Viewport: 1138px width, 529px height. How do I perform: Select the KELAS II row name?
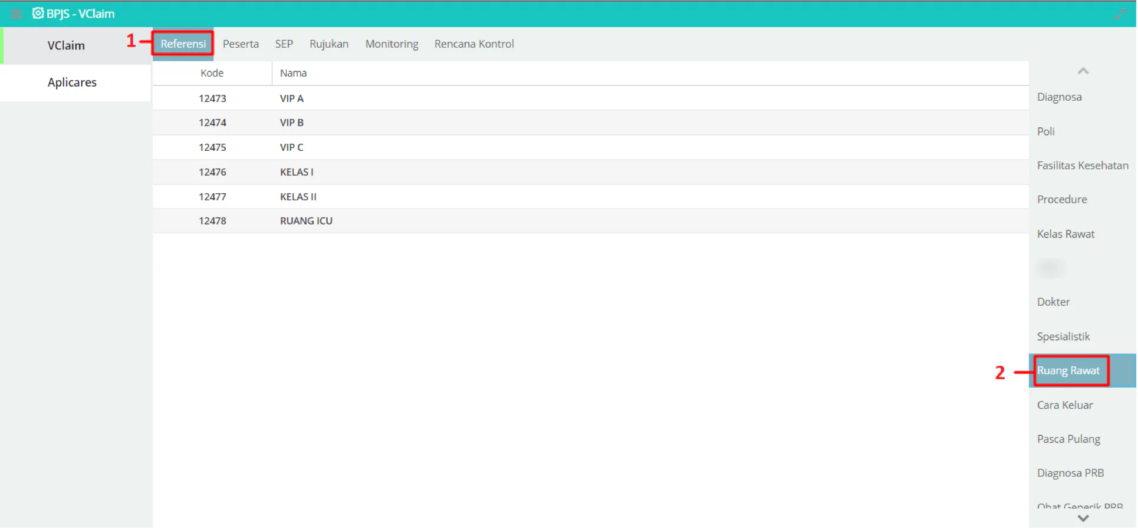click(x=298, y=197)
